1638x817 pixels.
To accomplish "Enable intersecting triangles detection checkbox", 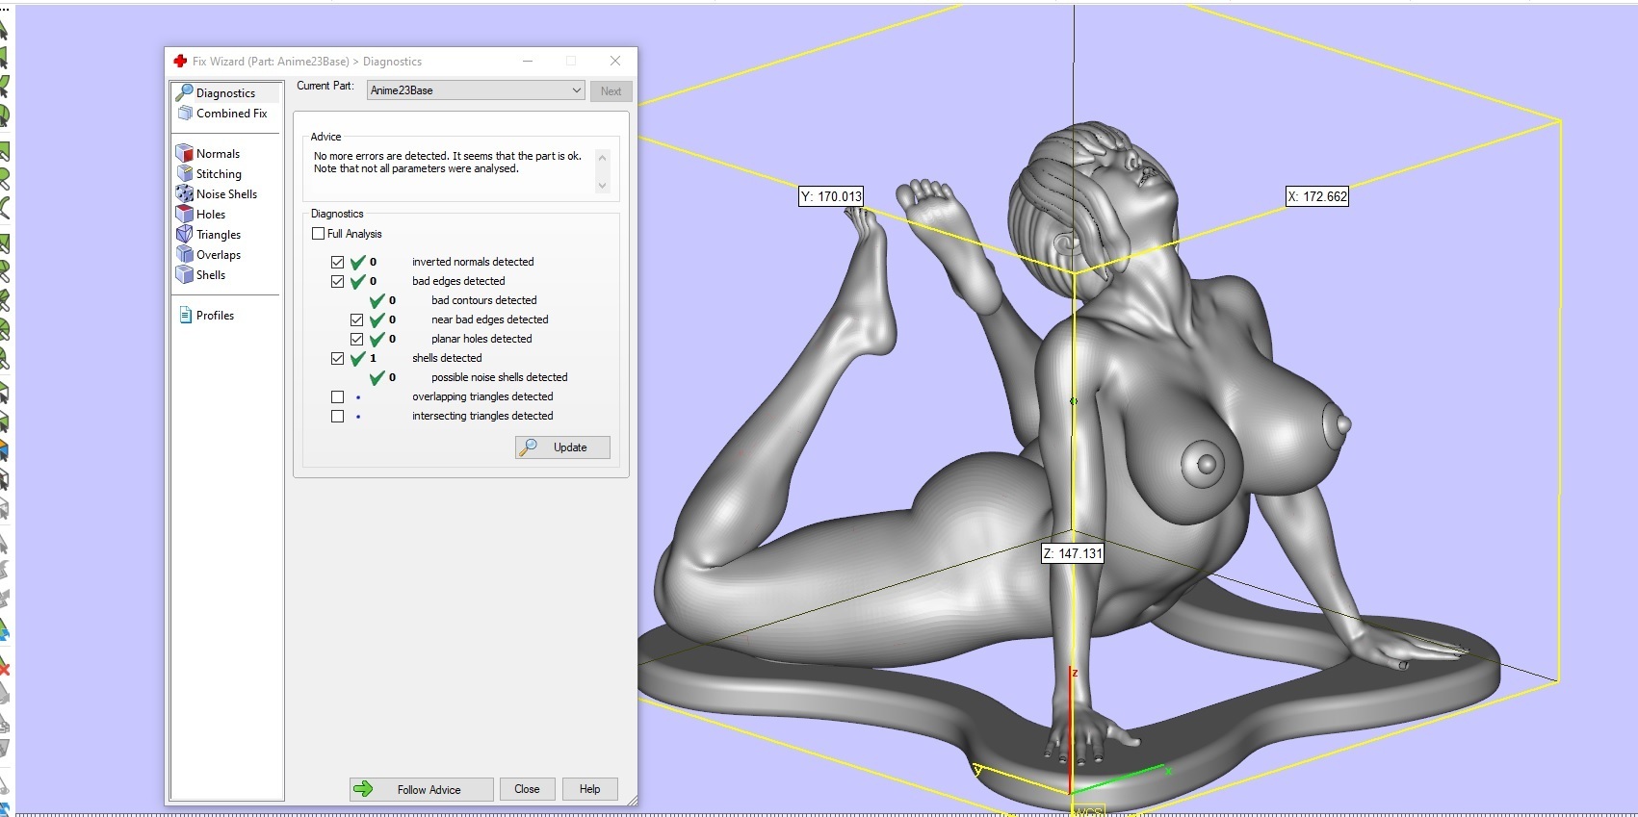I will tap(337, 416).
